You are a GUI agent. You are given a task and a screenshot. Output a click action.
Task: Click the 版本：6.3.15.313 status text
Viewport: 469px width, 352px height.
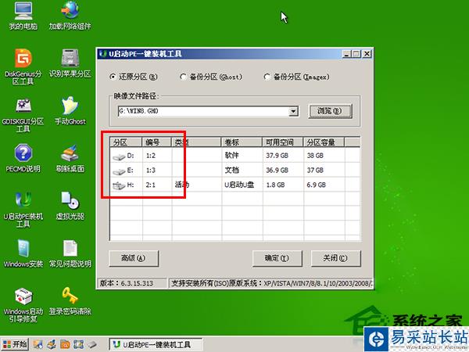[x=127, y=283]
